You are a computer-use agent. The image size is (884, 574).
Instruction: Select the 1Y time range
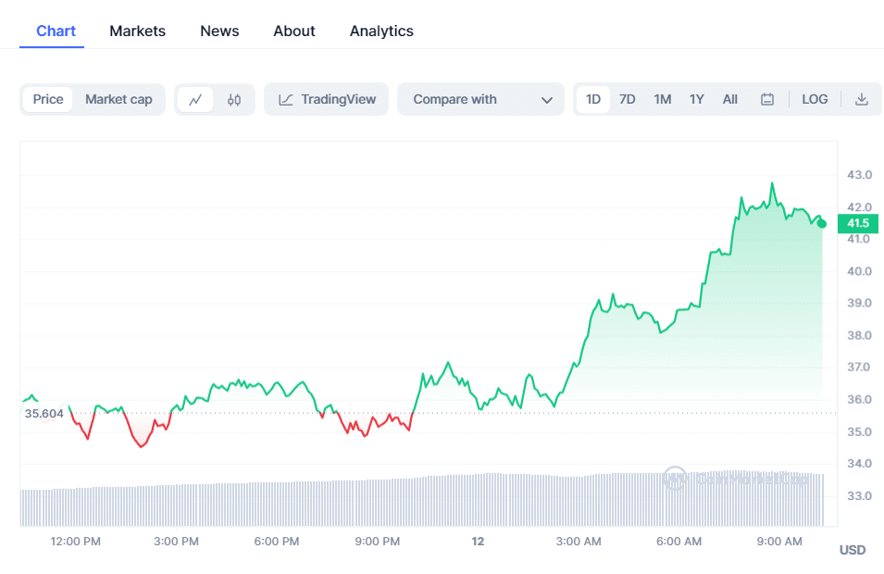pyautogui.click(x=697, y=100)
